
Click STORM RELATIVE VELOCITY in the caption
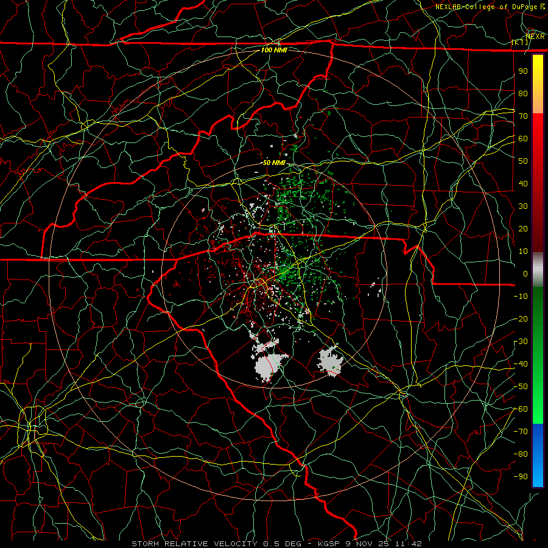(194, 544)
